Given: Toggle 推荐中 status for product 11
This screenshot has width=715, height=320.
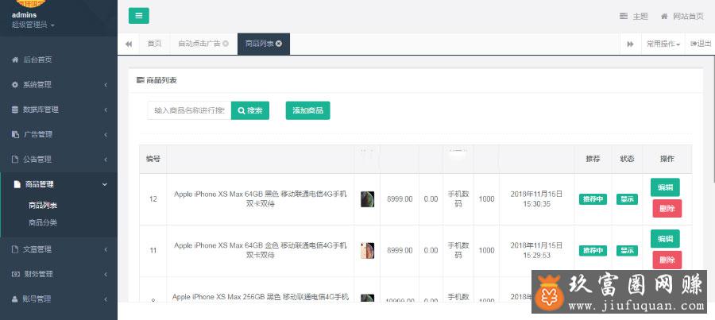Looking at the screenshot, I should [x=593, y=251].
